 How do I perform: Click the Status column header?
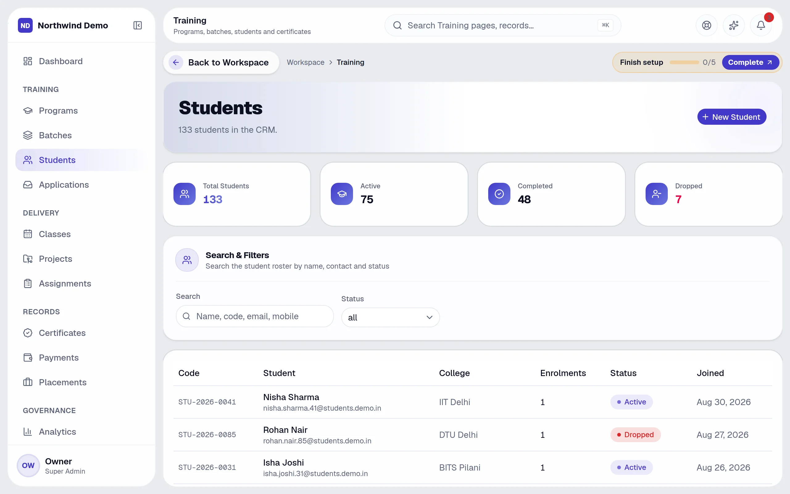[x=623, y=373]
